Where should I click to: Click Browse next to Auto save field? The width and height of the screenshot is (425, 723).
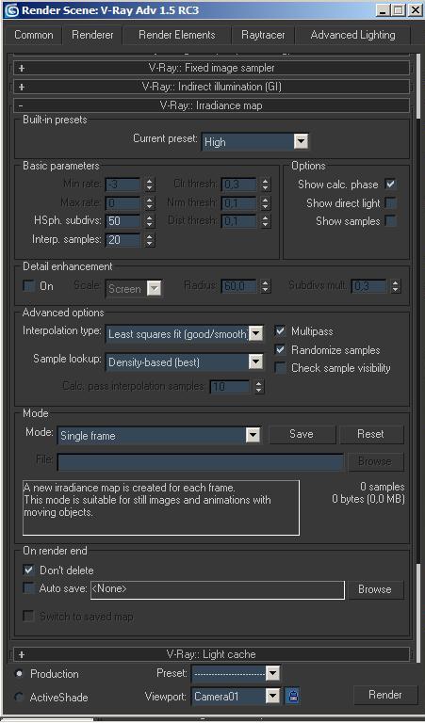(375, 589)
